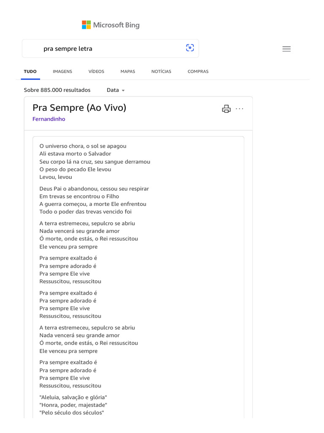
Task: Click the lyric line 'Aleluia, salvação e glória'
Action: (73, 397)
